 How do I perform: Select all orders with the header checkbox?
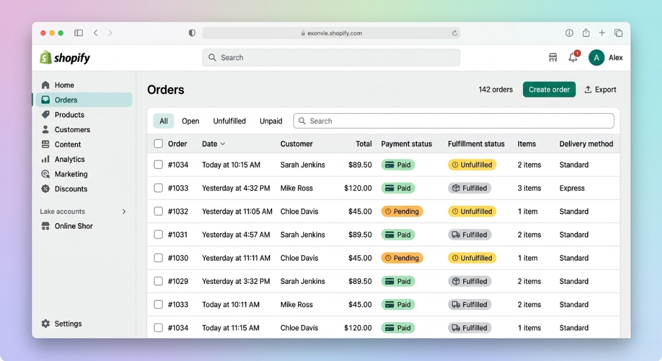tap(158, 144)
